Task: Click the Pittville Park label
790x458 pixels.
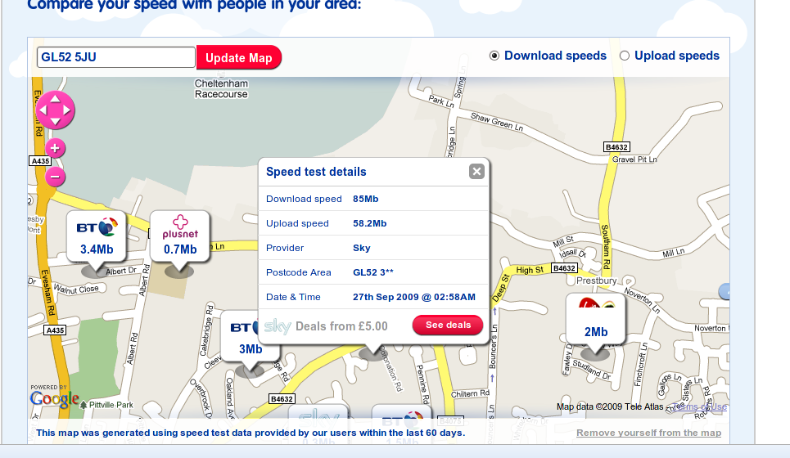Action: coord(111,405)
